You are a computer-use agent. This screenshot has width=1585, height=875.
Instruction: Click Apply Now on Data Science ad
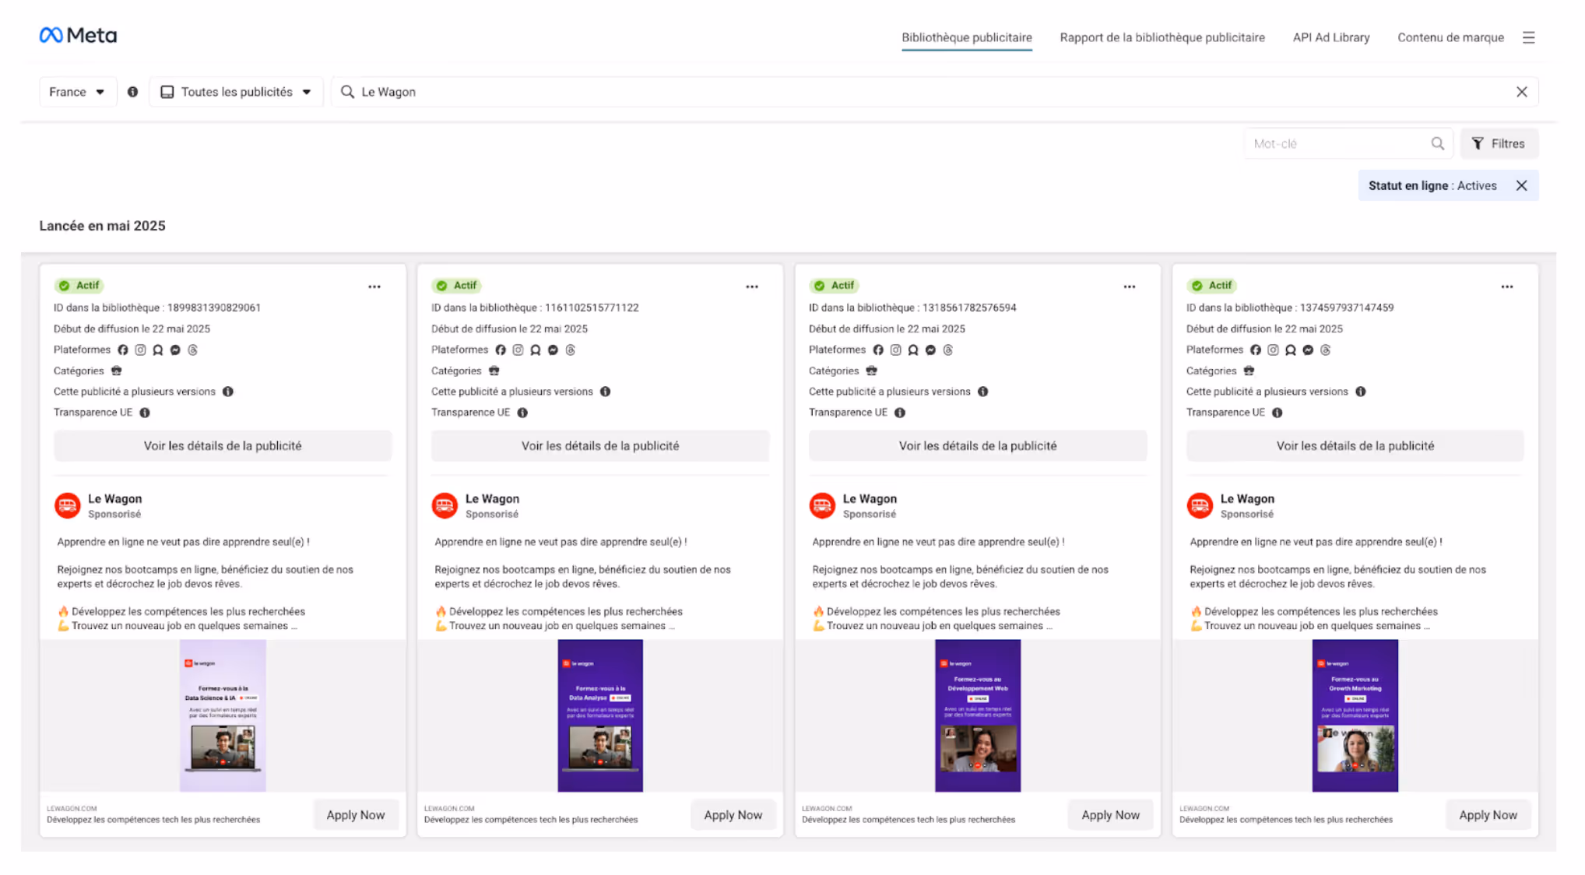click(x=356, y=815)
